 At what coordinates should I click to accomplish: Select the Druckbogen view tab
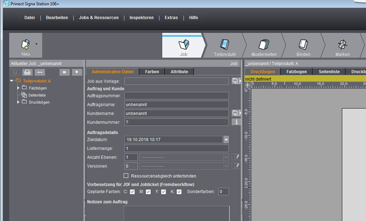pyautogui.click(x=262, y=71)
